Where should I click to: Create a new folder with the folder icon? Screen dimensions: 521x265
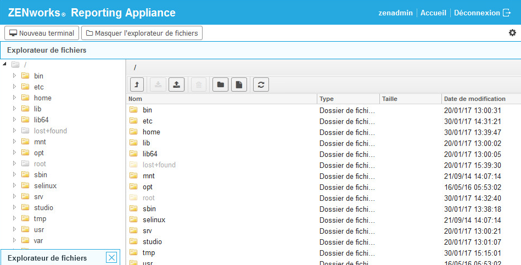(220, 84)
